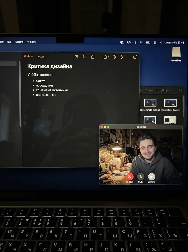End the FaceTime call
The width and height of the screenshot is (188, 252).
[130, 177]
